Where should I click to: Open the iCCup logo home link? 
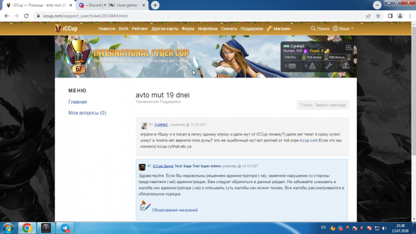[x=66, y=28]
